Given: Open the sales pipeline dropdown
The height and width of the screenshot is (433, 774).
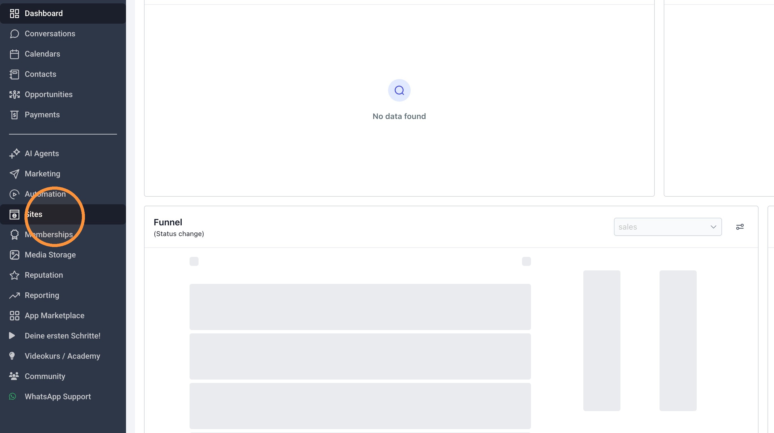Looking at the screenshot, I should pos(668,227).
